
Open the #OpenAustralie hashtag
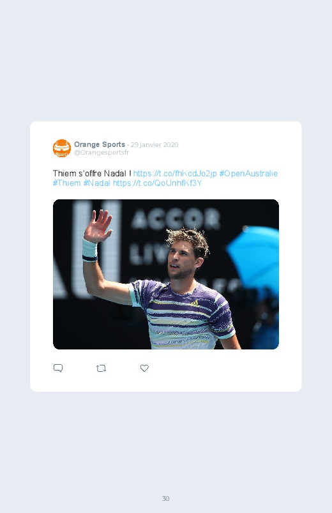click(x=248, y=173)
